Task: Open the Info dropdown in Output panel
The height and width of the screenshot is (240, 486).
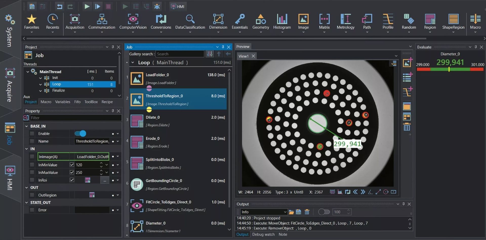Action: point(264,212)
